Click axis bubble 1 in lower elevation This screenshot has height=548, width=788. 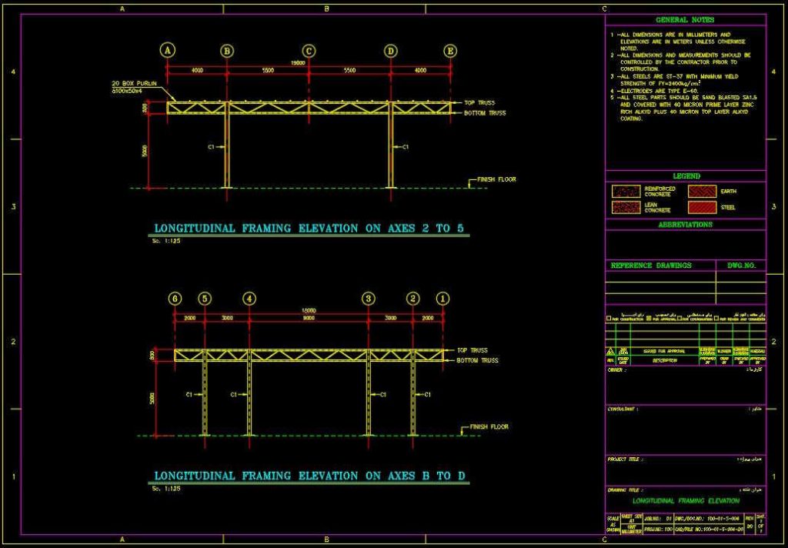click(x=442, y=299)
